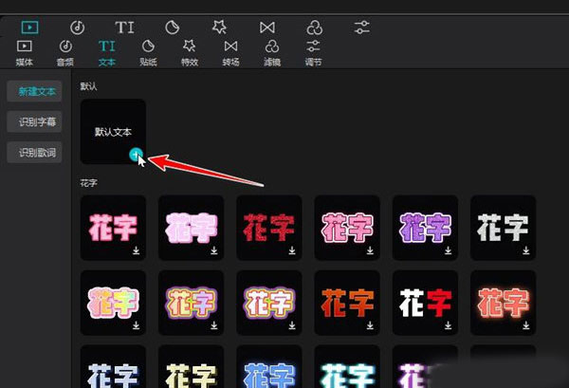569x388 pixels.
Task: Open the 贴纸 (Stickers) panel icon
Action: pyautogui.click(x=148, y=50)
